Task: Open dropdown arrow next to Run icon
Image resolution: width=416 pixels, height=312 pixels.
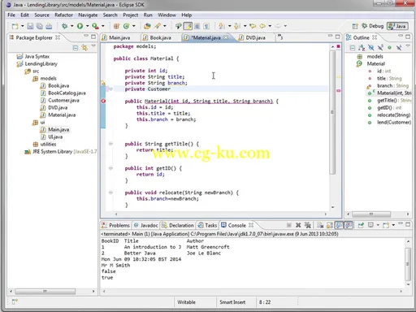Action: click(87, 26)
